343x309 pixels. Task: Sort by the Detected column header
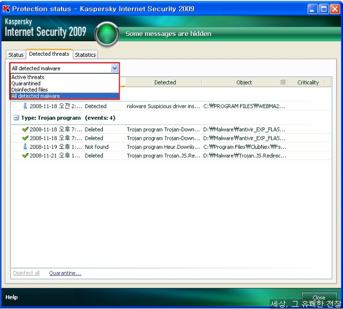click(x=165, y=82)
